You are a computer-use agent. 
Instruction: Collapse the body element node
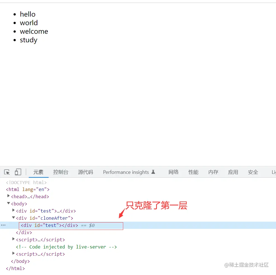(x=9, y=203)
